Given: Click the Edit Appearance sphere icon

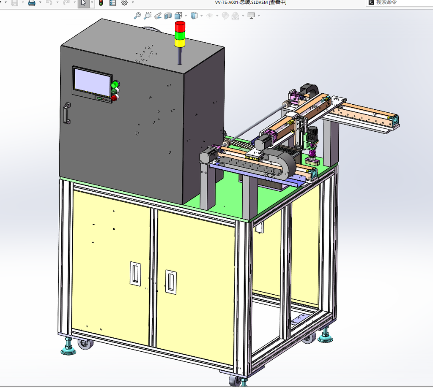Looking at the screenshot, I should pyautogui.click(x=225, y=16).
